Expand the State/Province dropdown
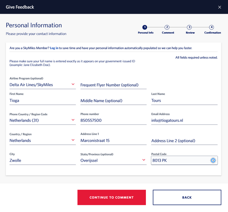The image size is (228, 212). tap(113, 160)
